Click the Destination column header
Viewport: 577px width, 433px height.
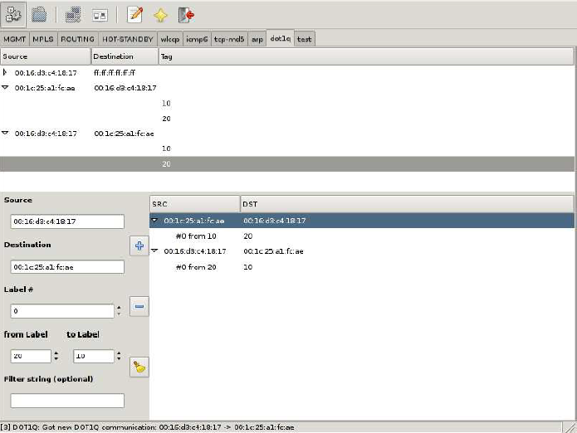(125, 56)
